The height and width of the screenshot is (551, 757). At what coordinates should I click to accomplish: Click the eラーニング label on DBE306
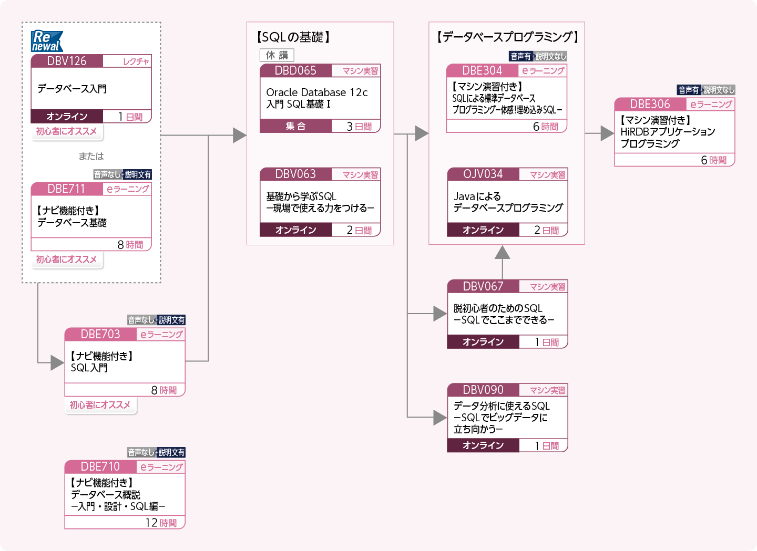coord(711,104)
